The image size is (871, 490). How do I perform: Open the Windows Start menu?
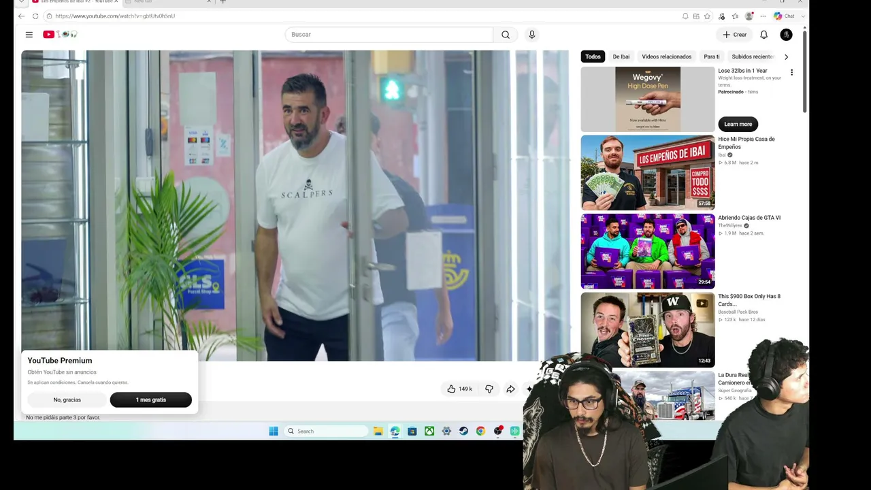coord(274,431)
